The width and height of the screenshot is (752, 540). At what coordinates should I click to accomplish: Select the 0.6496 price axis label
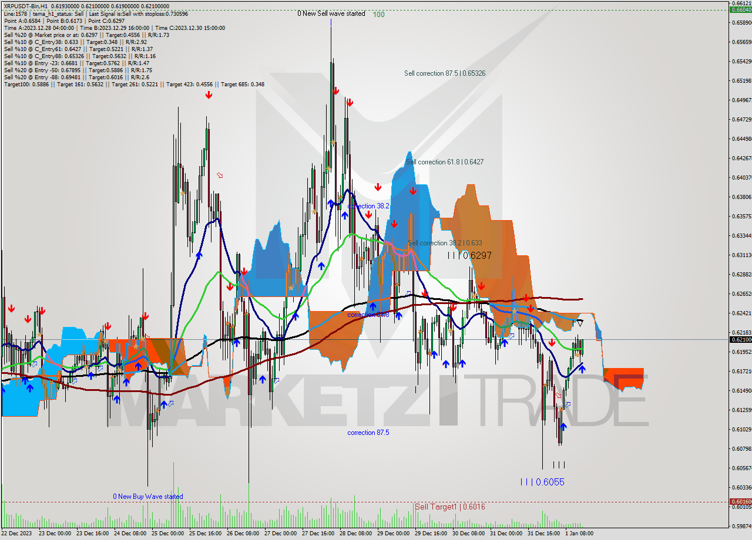(741, 100)
